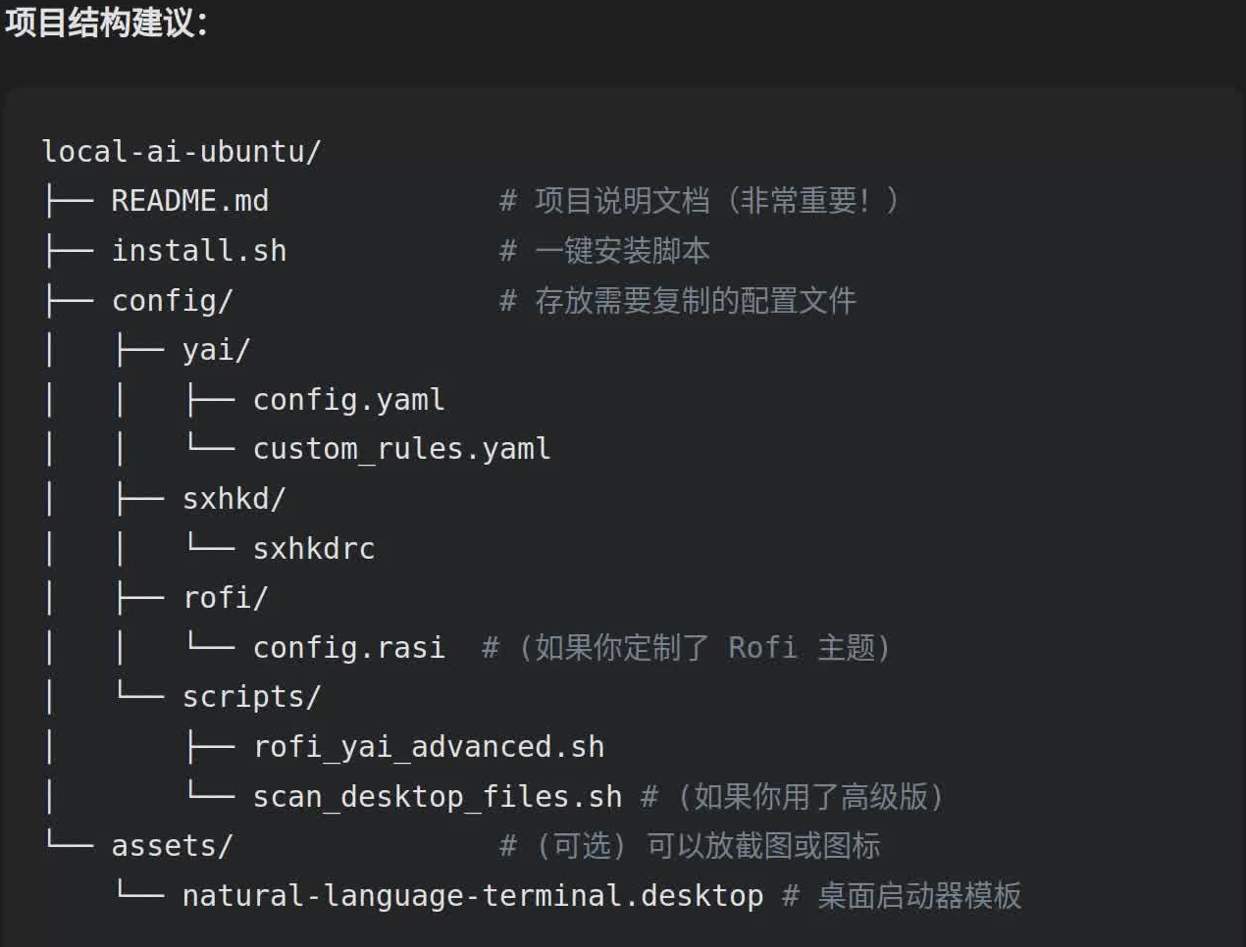Click the config.yaml file entry
The width and height of the screenshot is (1246, 947).
tap(348, 400)
